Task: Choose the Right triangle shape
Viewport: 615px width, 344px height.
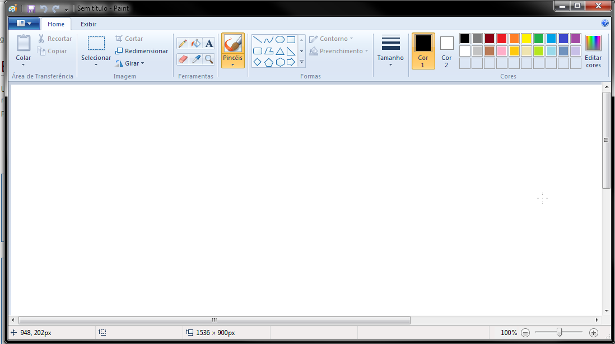Action: (x=291, y=51)
